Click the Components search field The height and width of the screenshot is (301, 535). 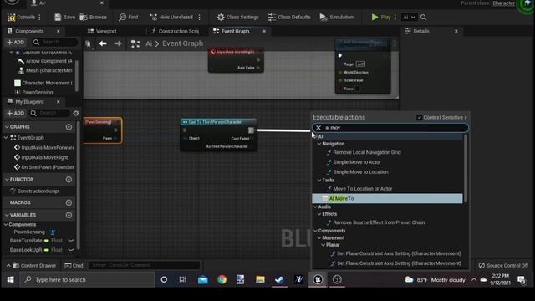54,43
